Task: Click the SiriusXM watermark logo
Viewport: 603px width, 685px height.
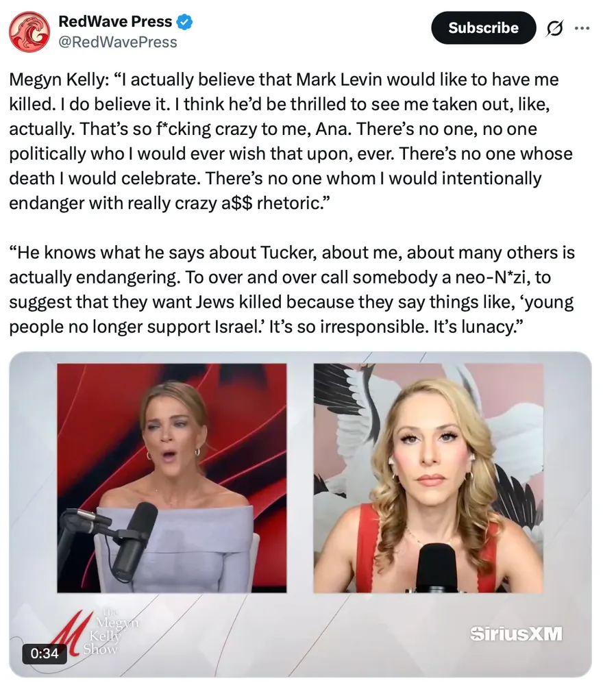Action: tap(516, 634)
